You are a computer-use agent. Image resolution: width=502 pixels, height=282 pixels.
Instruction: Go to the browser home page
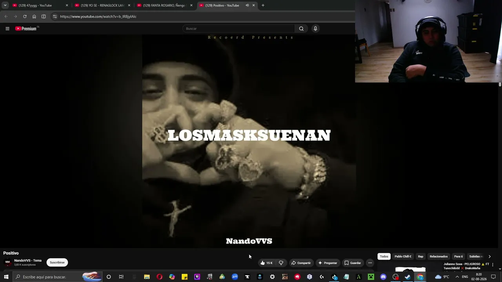click(34, 16)
